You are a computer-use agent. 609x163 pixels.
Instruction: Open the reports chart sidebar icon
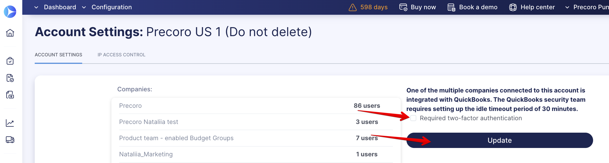point(10,123)
